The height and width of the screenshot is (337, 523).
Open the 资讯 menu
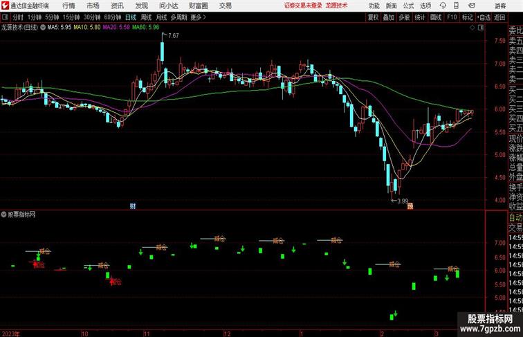tap(117, 6)
